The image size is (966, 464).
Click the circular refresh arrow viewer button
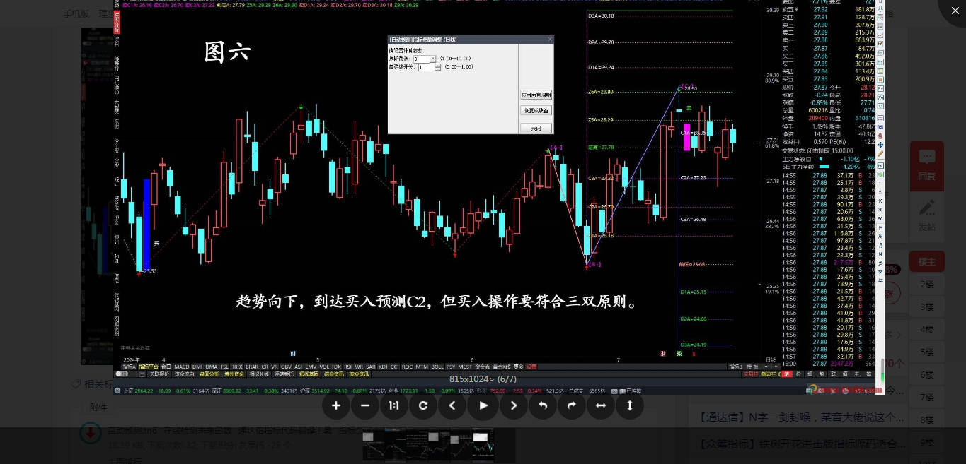point(423,405)
